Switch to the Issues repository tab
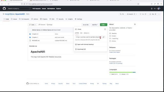 coord(14,19)
